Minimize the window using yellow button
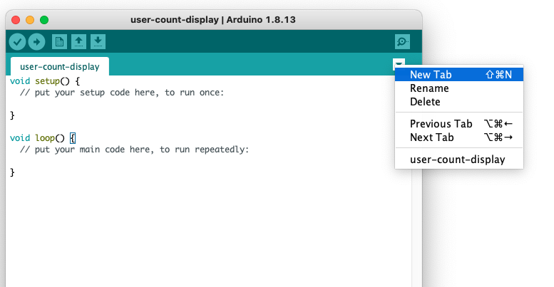The height and width of the screenshot is (287, 554). 30,19
